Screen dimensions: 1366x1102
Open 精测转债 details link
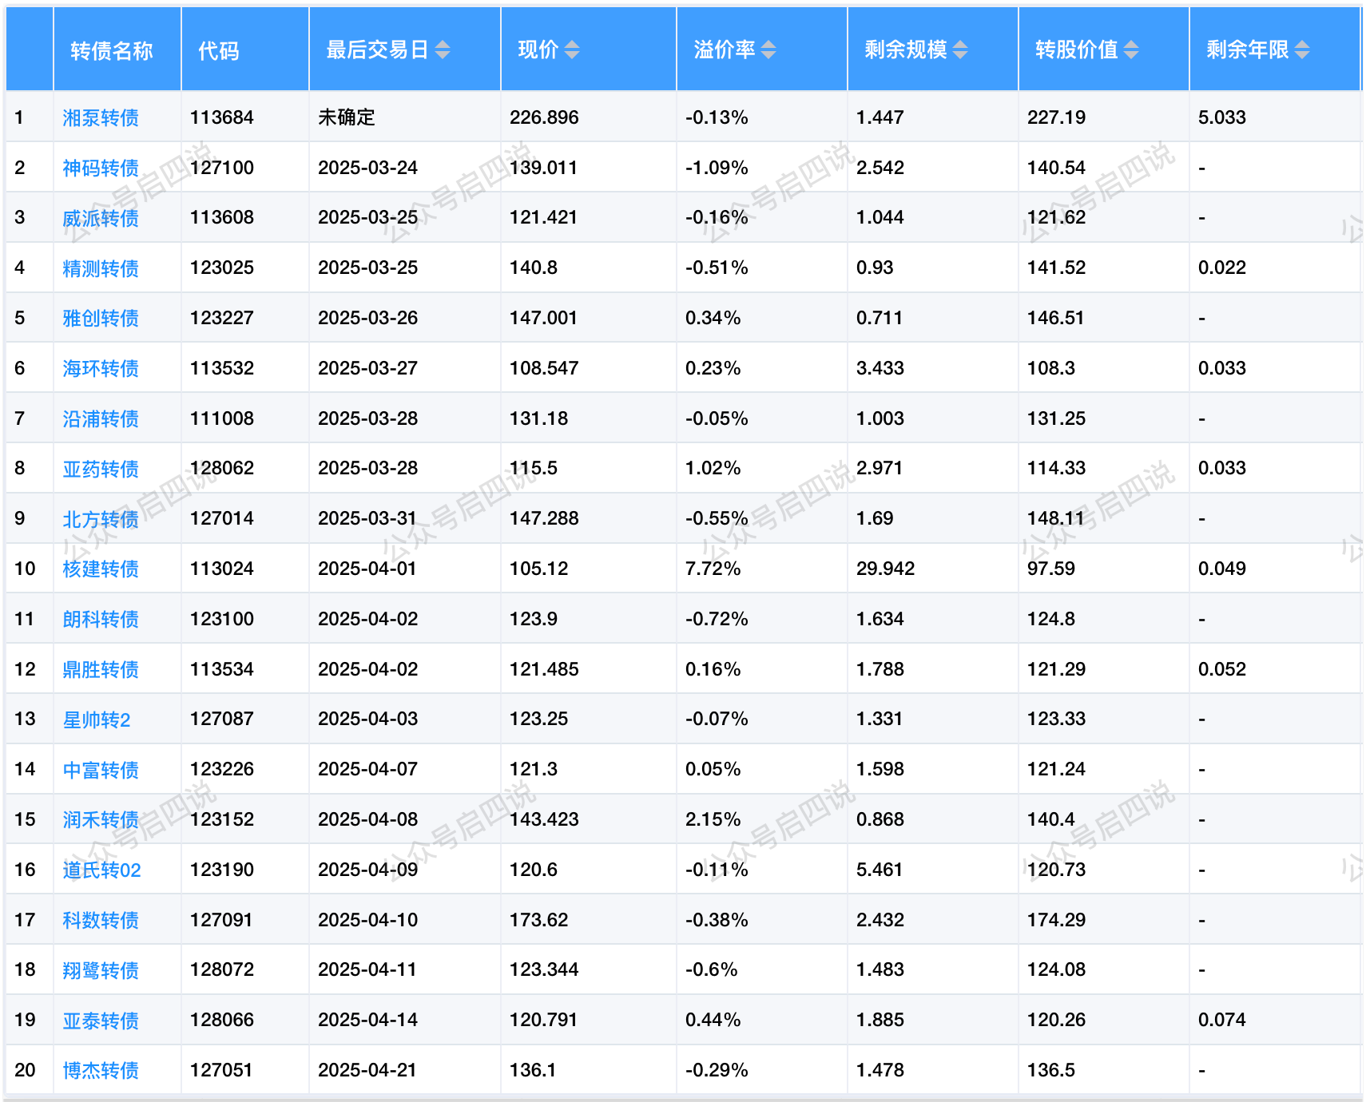coord(101,268)
